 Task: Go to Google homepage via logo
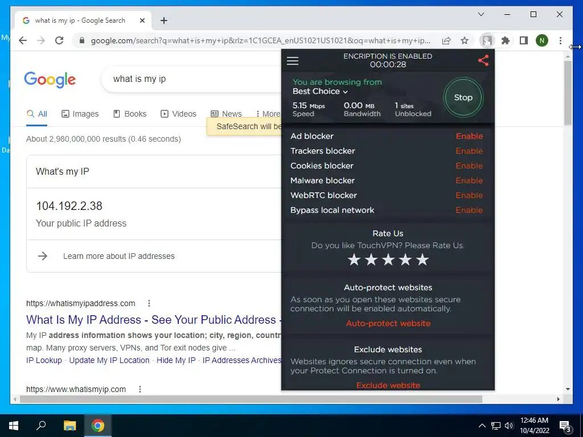pyautogui.click(x=50, y=79)
